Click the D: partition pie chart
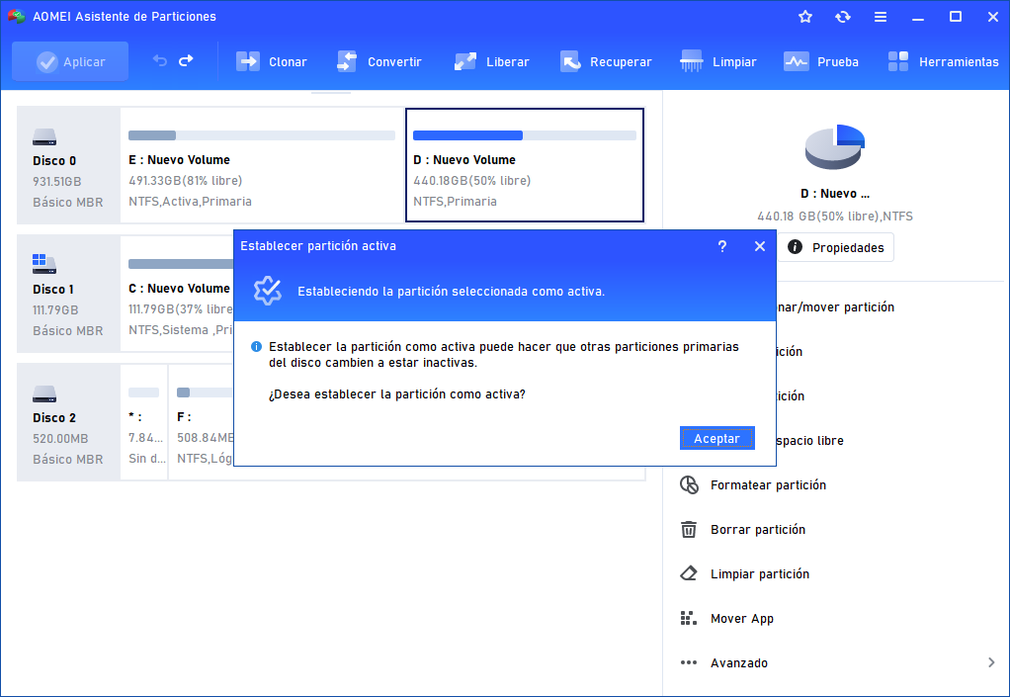The width and height of the screenshot is (1010, 697). (835, 147)
